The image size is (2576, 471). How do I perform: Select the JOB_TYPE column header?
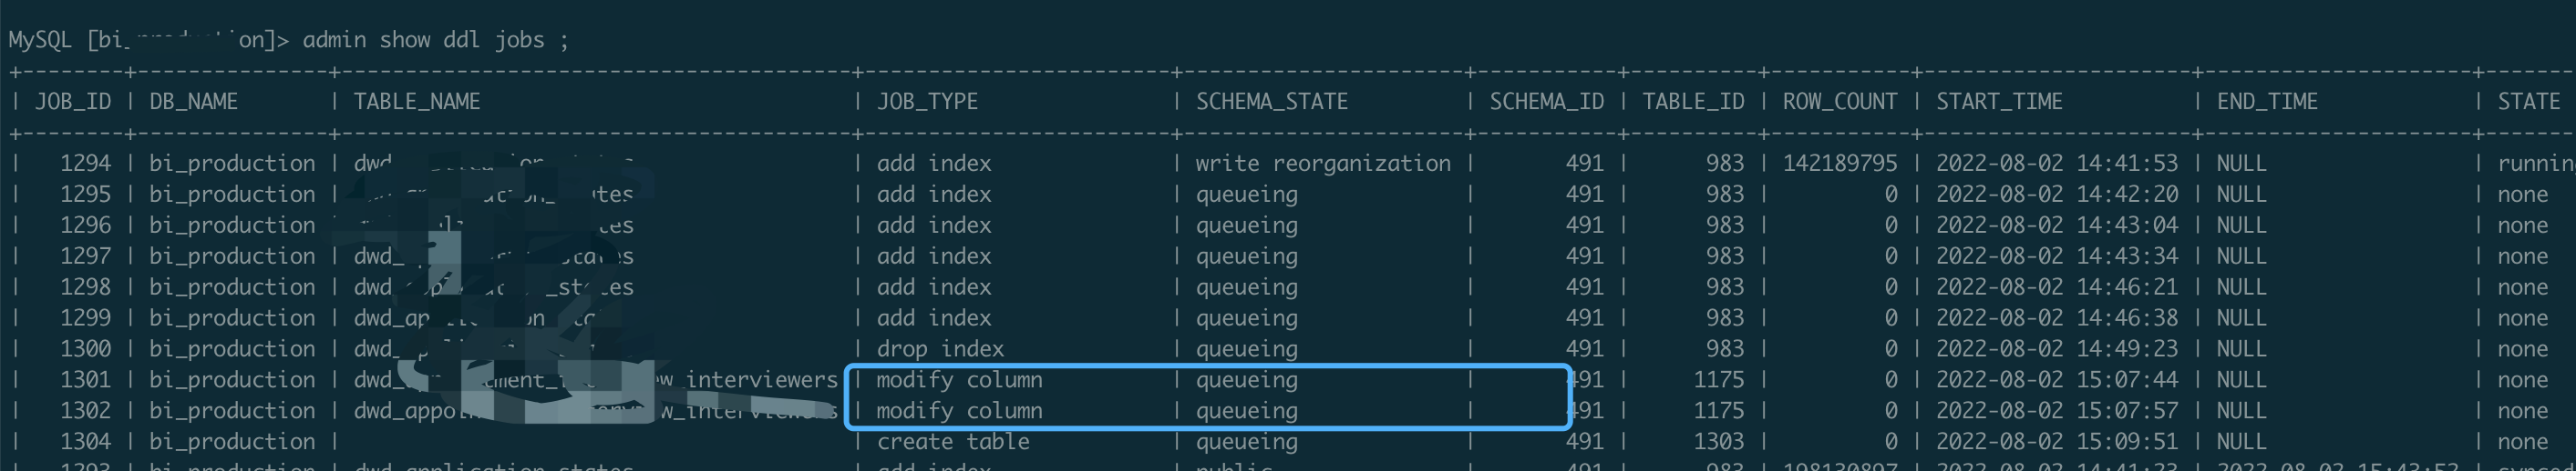click(x=927, y=102)
